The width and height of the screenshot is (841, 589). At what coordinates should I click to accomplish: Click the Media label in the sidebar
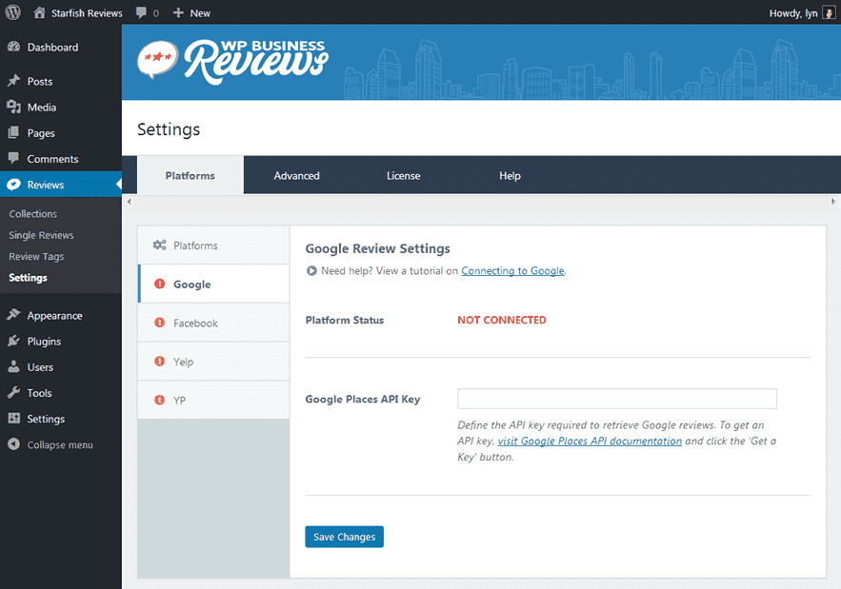click(41, 108)
